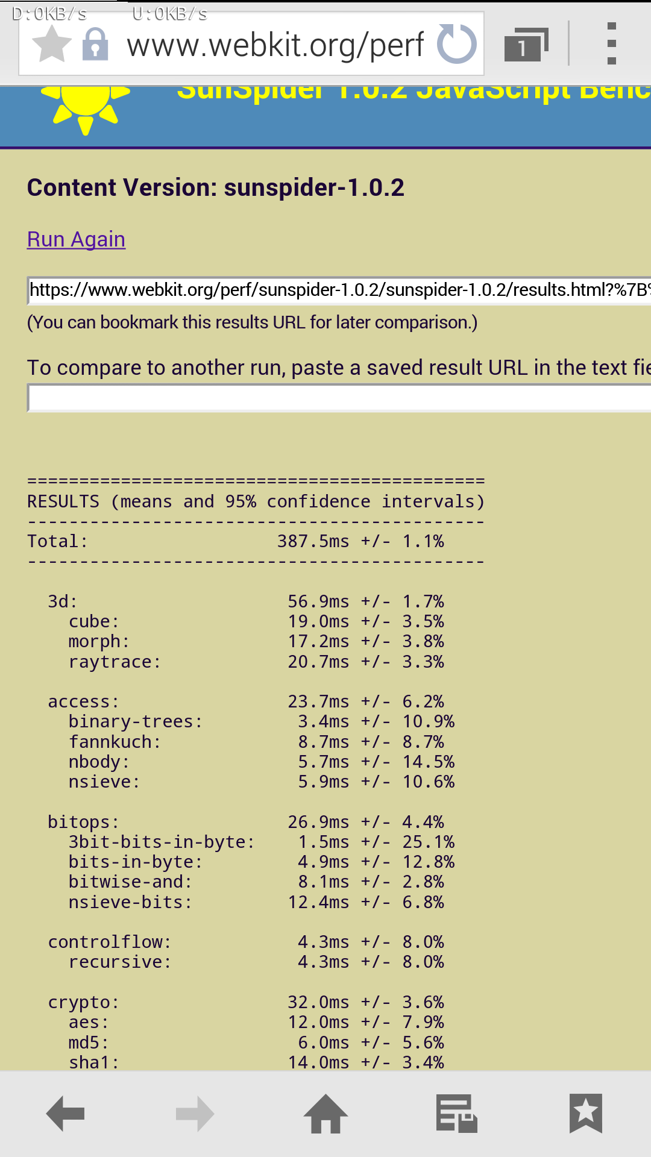The width and height of the screenshot is (651, 1157).
Task: Tap the crypto category result row
Action: pyautogui.click(x=246, y=1002)
